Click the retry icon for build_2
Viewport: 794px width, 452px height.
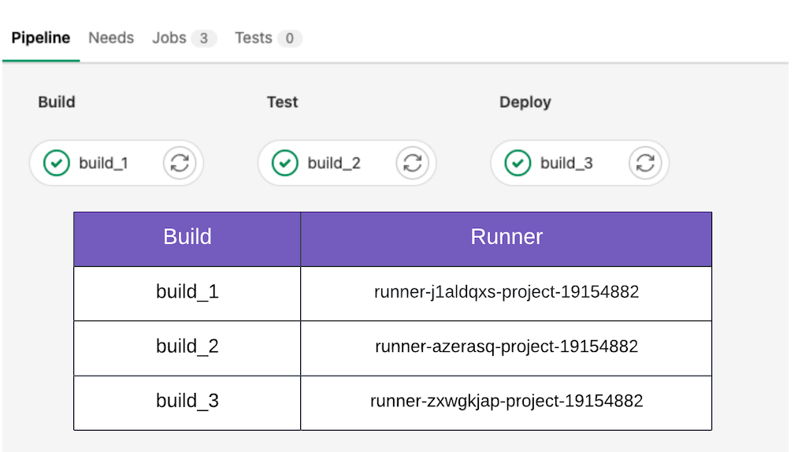click(412, 163)
